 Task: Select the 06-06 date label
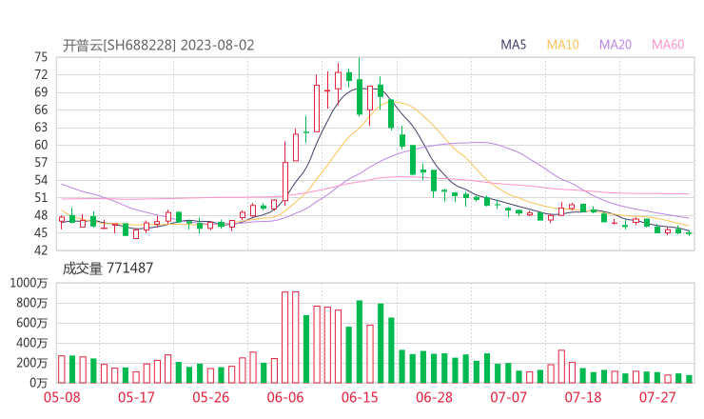coord(285,397)
